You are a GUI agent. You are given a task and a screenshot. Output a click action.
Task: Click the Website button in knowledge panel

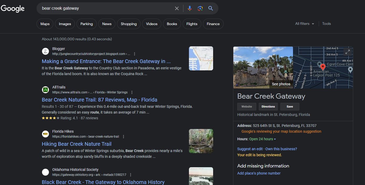pyautogui.click(x=247, y=106)
